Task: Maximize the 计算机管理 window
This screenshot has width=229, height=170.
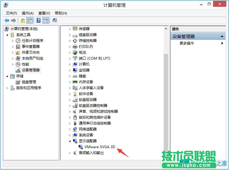Action: pyautogui.click(x=209, y=4)
